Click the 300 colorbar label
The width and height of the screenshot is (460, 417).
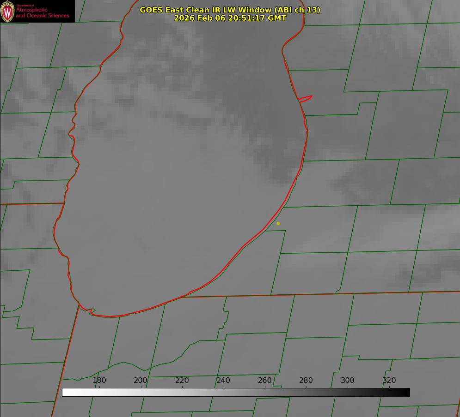pyautogui.click(x=348, y=380)
